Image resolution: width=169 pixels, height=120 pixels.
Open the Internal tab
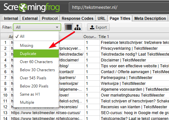[x=11, y=19]
